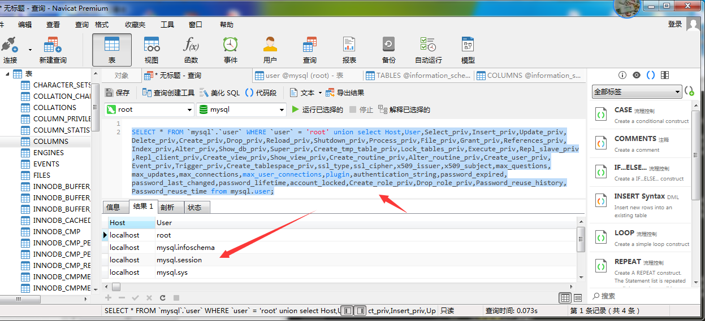Image resolution: width=705 pixels, height=321 pixels.
Task: Open 自动运行 (Automation) toolbar icon
Action: pyautogui.click(x=428, y=50)
